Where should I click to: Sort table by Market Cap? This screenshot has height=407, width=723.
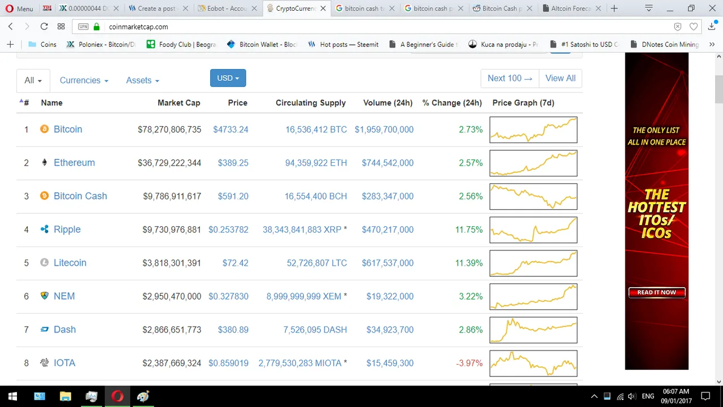[178, 102]
